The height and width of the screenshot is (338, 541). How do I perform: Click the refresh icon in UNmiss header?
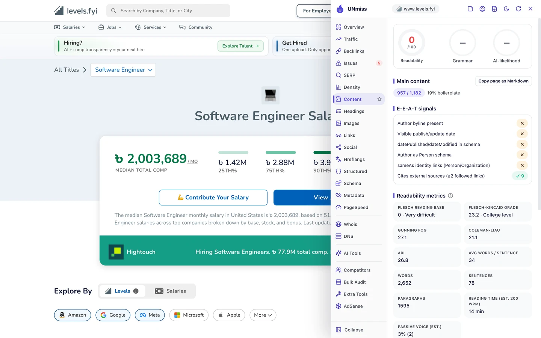tap(518, 9)
